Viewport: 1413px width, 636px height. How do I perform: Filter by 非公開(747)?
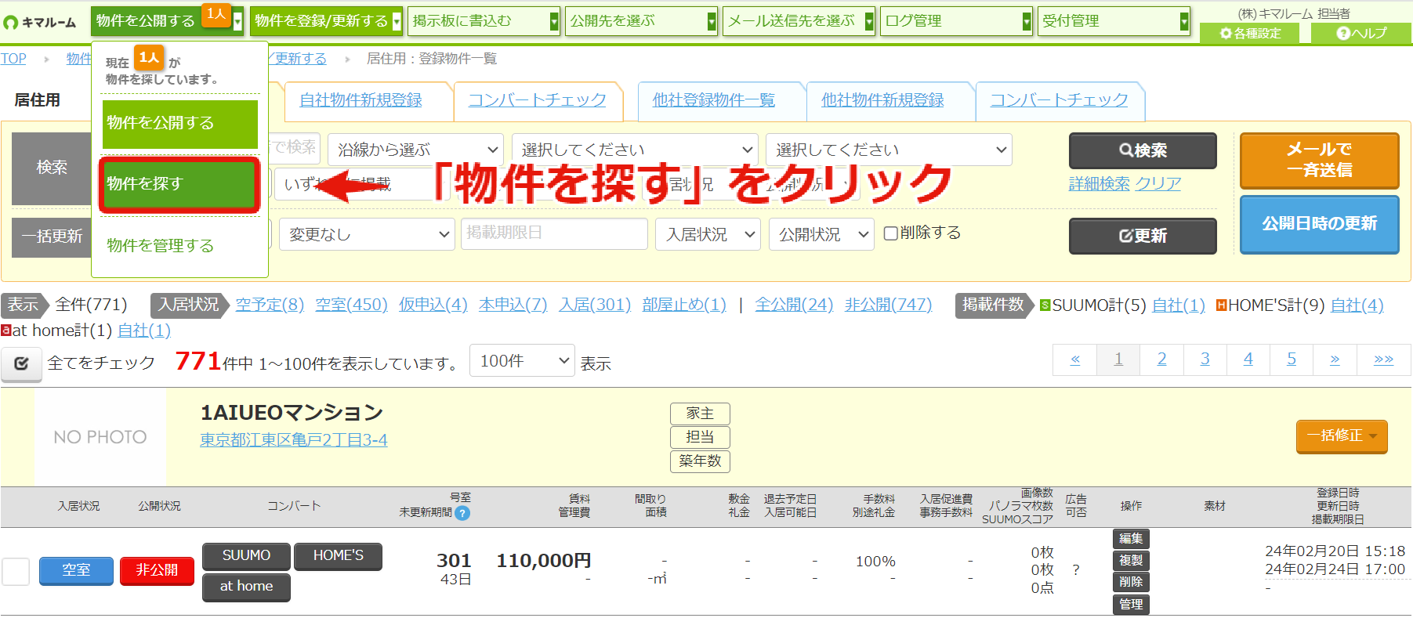(x=888, y=305)
